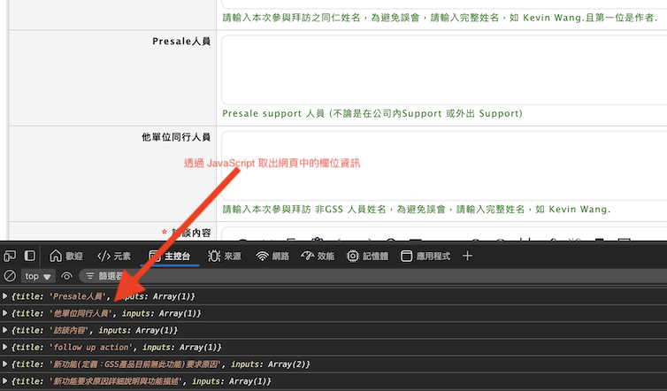Screen dimensions: 667x391
Task: Open the 歡迎 welcome tab
Action: click(66, 256)
